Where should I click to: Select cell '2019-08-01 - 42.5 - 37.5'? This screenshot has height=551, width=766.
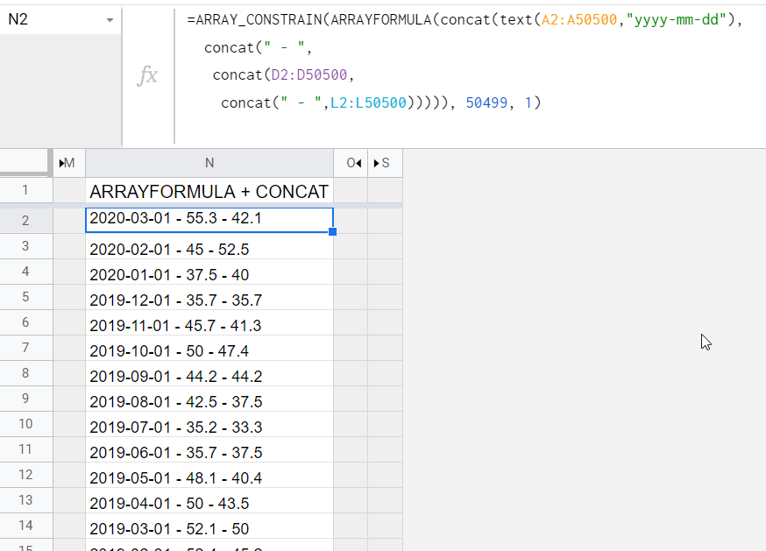click(209, 399)
